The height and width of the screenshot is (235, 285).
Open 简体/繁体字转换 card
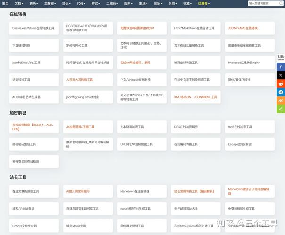(250, 80)
